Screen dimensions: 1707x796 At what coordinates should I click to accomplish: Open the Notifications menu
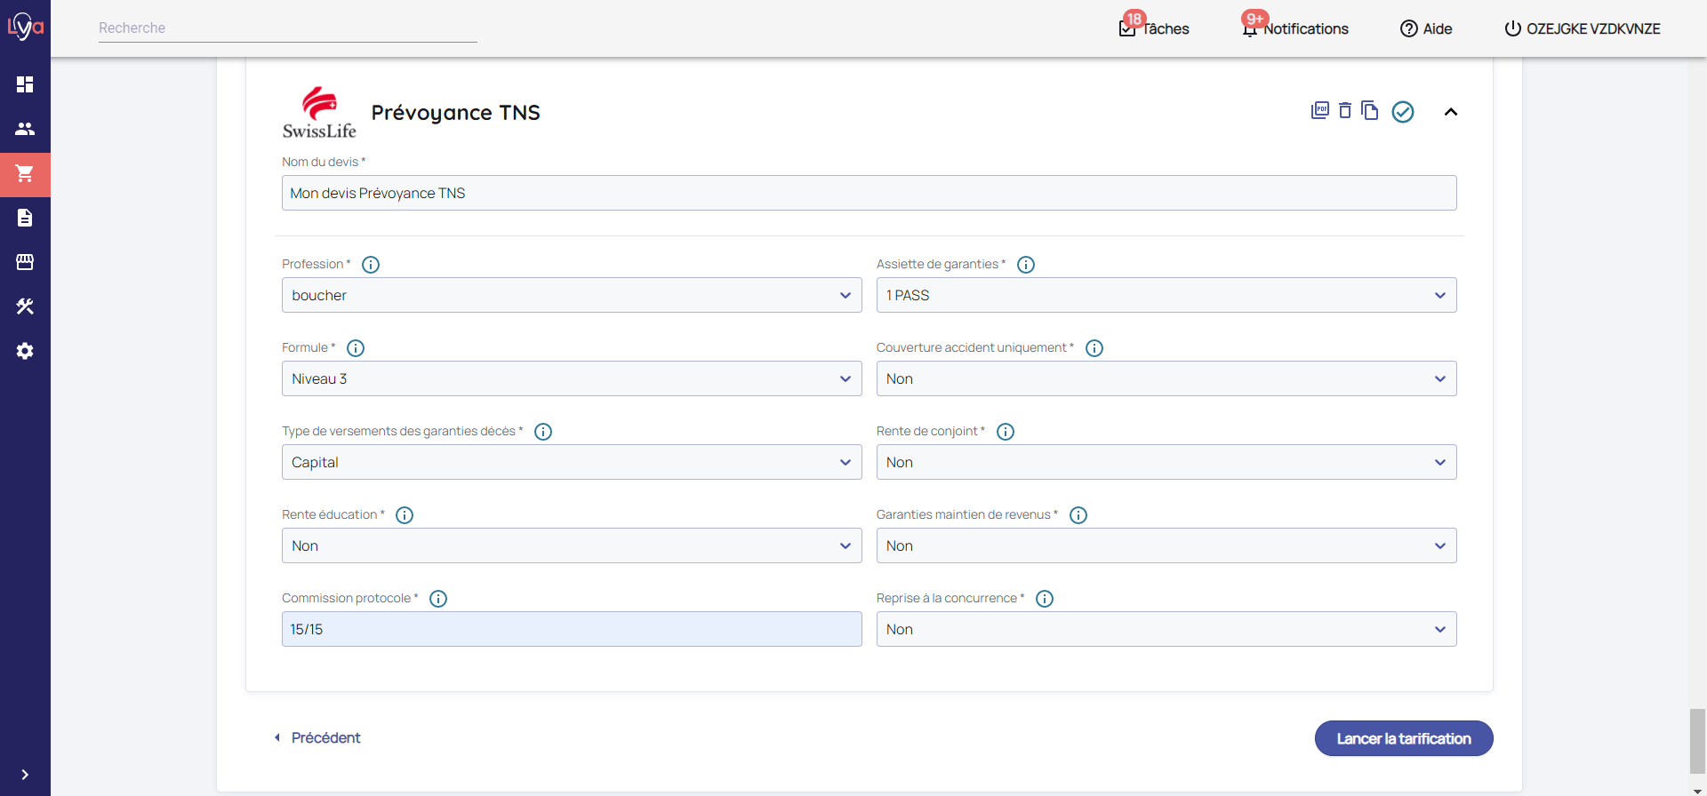pyautogui.click(x=1295, y=28)
